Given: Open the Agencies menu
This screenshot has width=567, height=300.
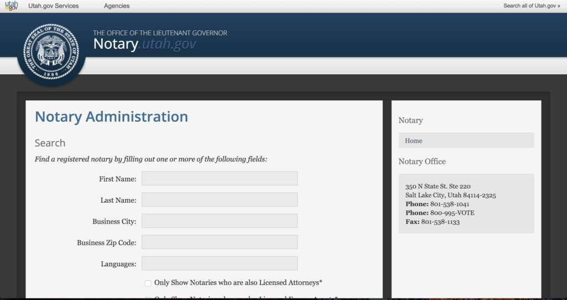Looking at the screenshot, I should coord(116,6).
